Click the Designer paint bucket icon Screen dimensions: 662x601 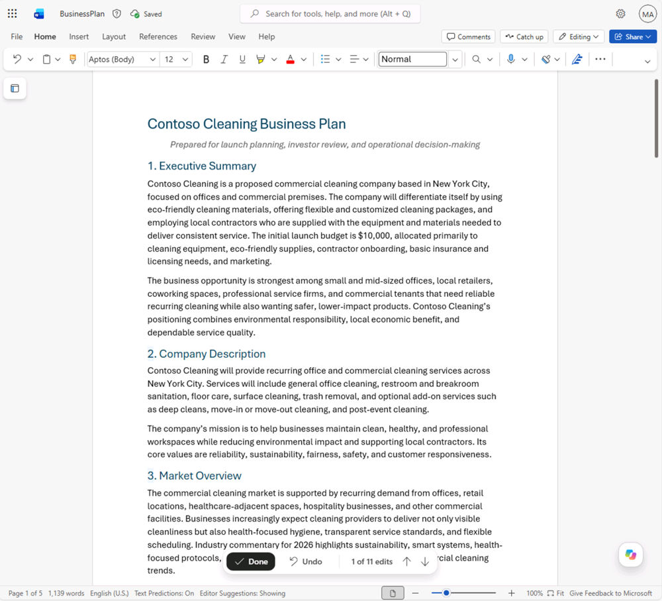546,59
